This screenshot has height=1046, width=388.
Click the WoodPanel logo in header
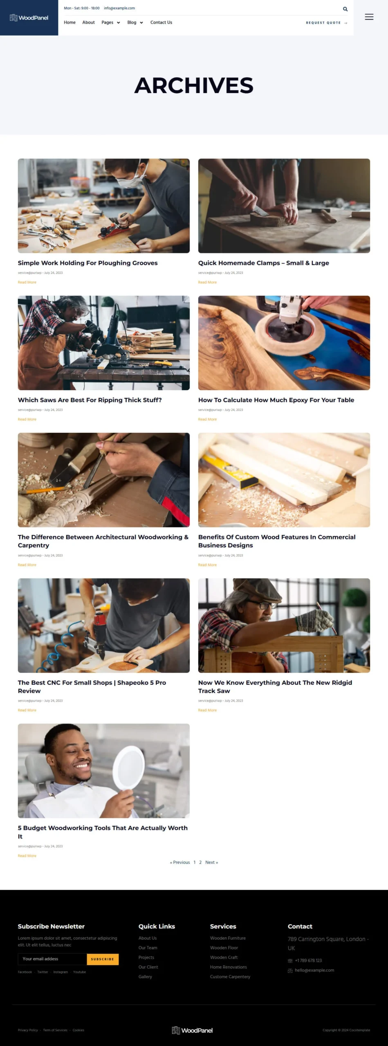(29, 18)
